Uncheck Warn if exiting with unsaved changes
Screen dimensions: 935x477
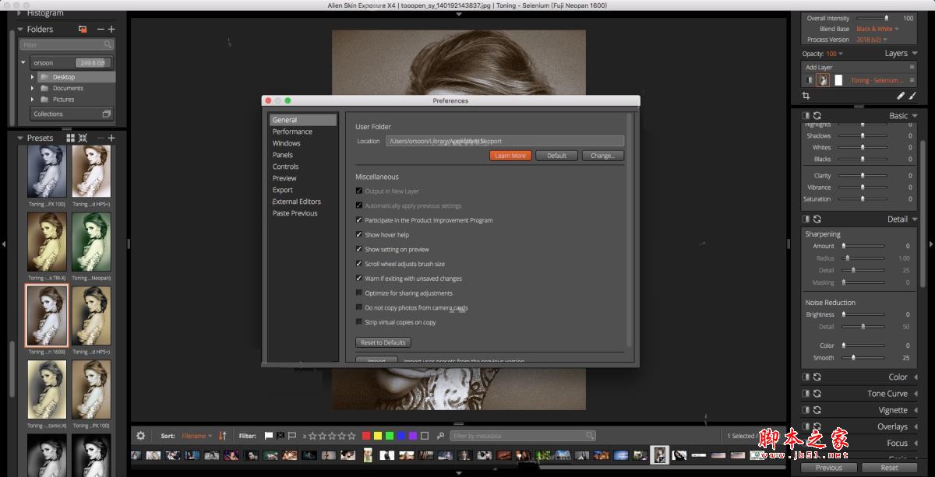pyautogui.click(x=359, y=279)
